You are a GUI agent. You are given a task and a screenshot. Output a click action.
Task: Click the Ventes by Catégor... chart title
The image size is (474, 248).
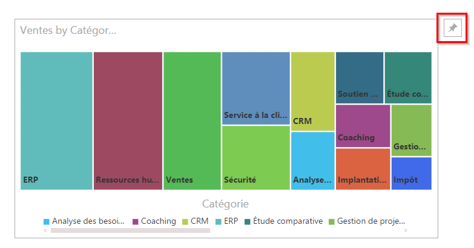(x=68, y=30)
